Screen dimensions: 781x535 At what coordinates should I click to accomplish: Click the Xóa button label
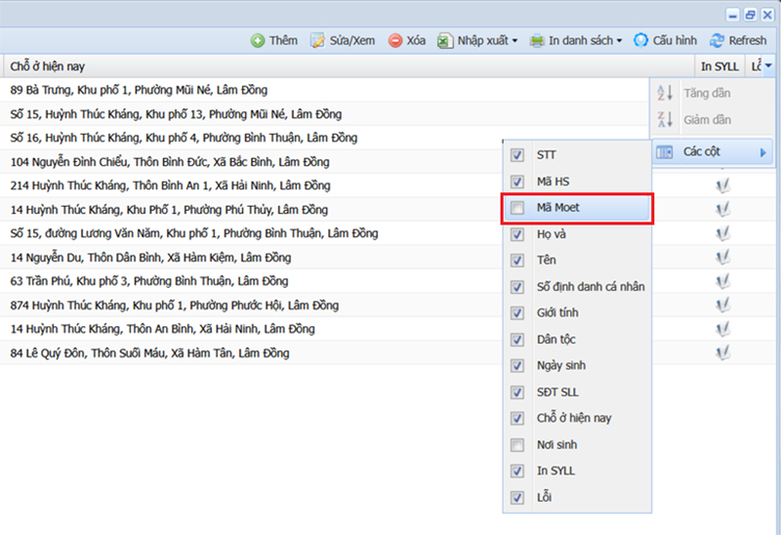pos(416,41)
